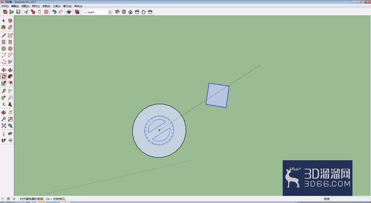Select the Zoom magnifier tool
The height and width of the screenshot is (203, 371).
[x=4, y=119]
